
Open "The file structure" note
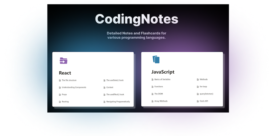[69, 80]
